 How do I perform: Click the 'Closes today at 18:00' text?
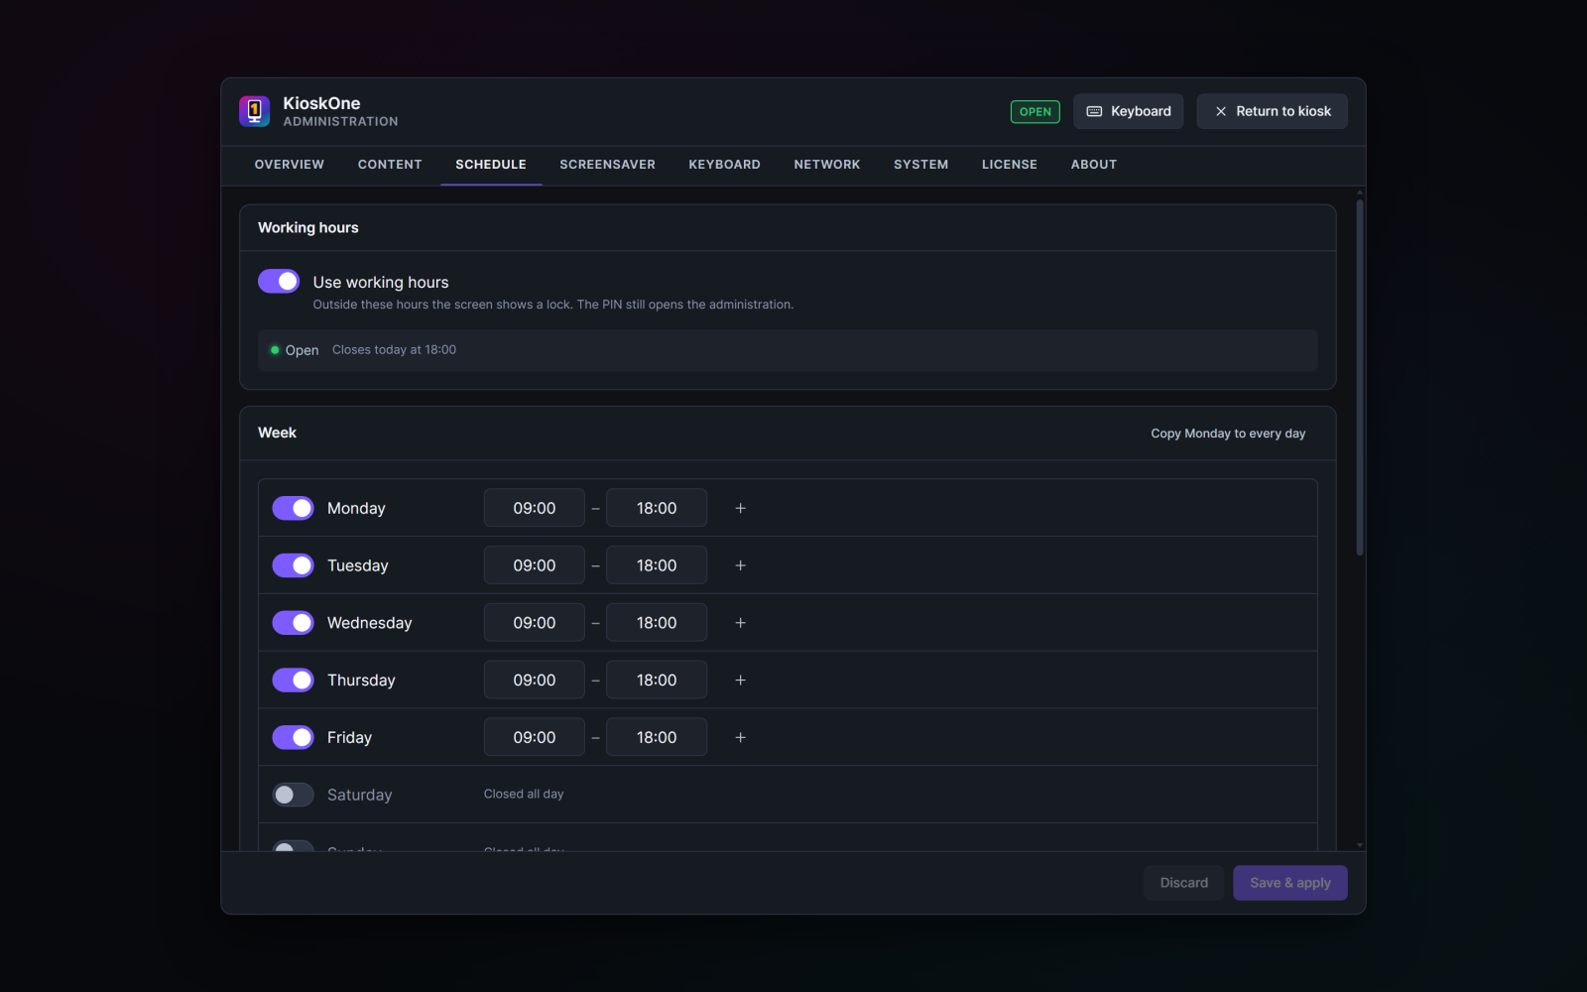394,350
